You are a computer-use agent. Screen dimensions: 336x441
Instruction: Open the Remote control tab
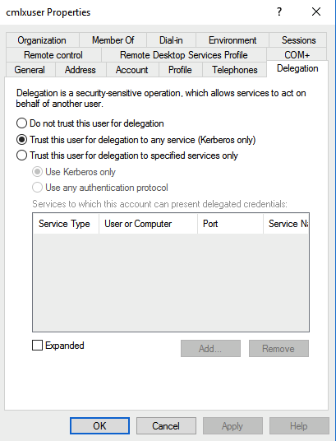click(53, 55)
